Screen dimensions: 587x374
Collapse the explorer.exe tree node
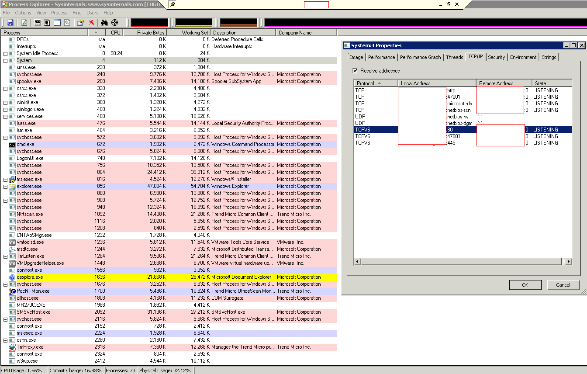pos(5,187)
